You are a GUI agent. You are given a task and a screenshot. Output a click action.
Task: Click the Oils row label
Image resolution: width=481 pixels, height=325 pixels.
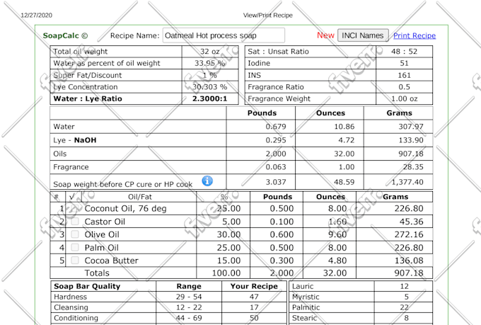60,154
